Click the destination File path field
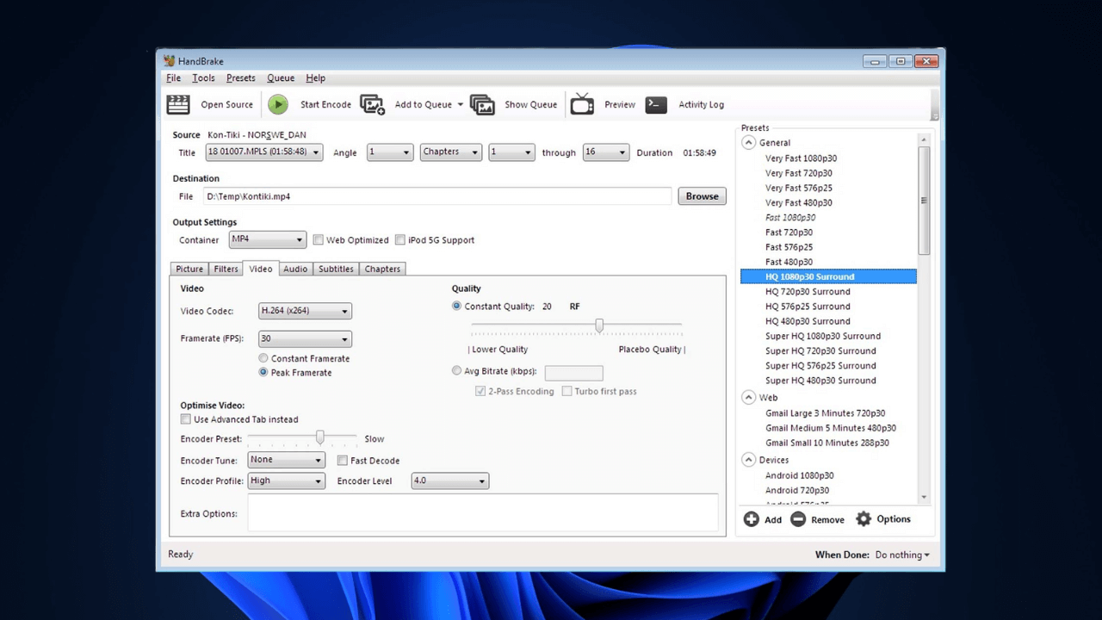 [436, 196]
